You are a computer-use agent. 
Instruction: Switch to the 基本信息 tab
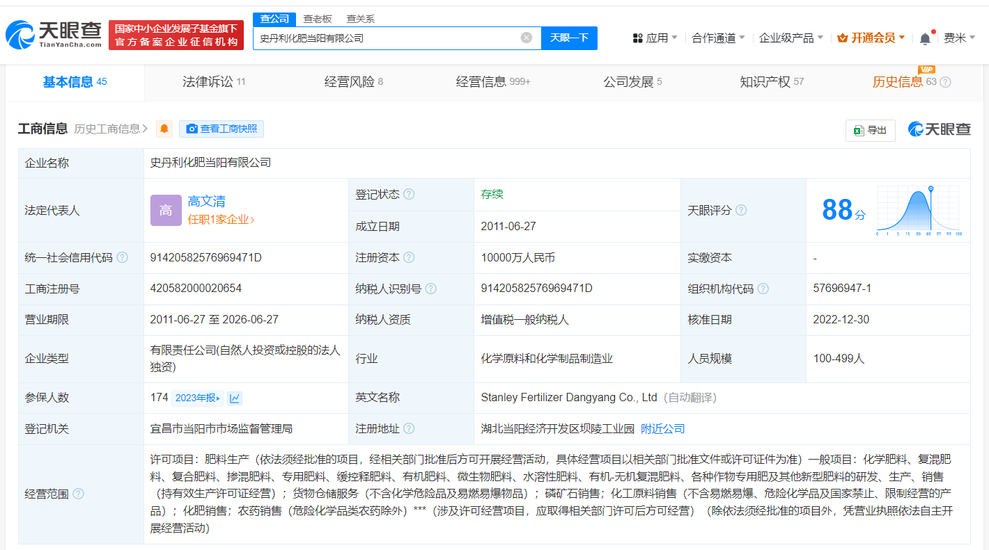click(75, 82)
